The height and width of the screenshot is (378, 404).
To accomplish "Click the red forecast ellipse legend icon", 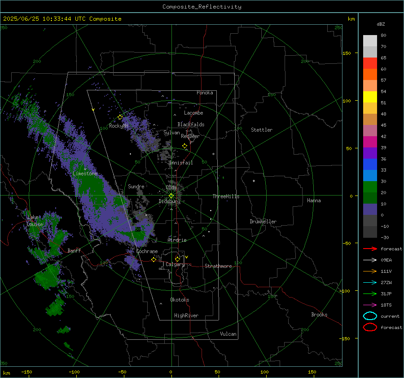I will tap(370, 327).
